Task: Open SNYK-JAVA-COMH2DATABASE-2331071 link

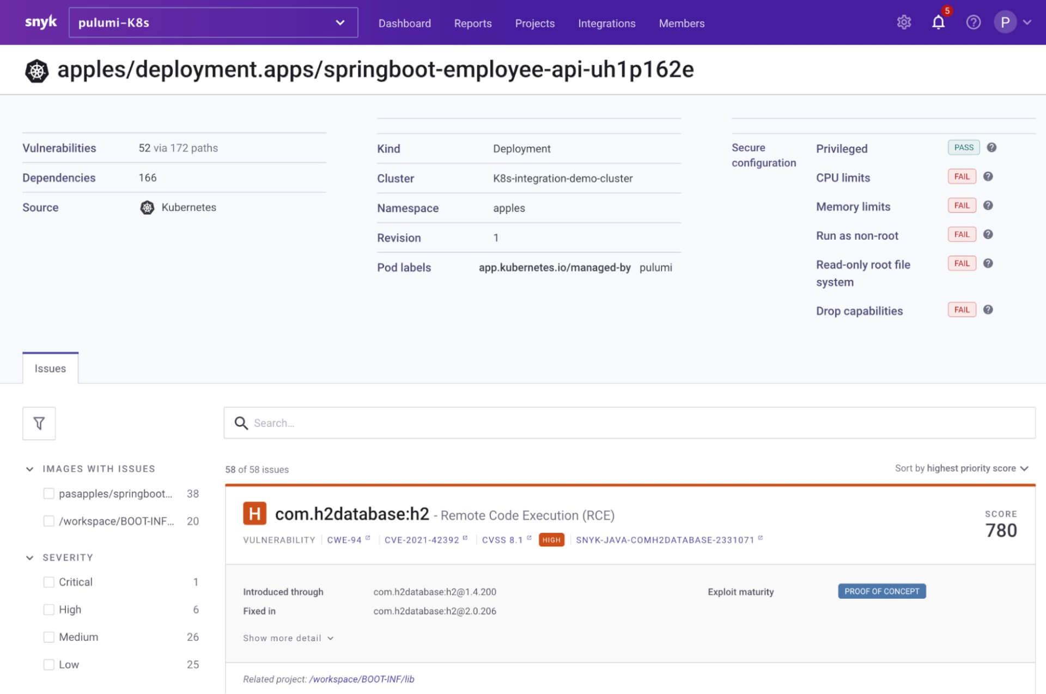Action: click(x=669, y=540)
